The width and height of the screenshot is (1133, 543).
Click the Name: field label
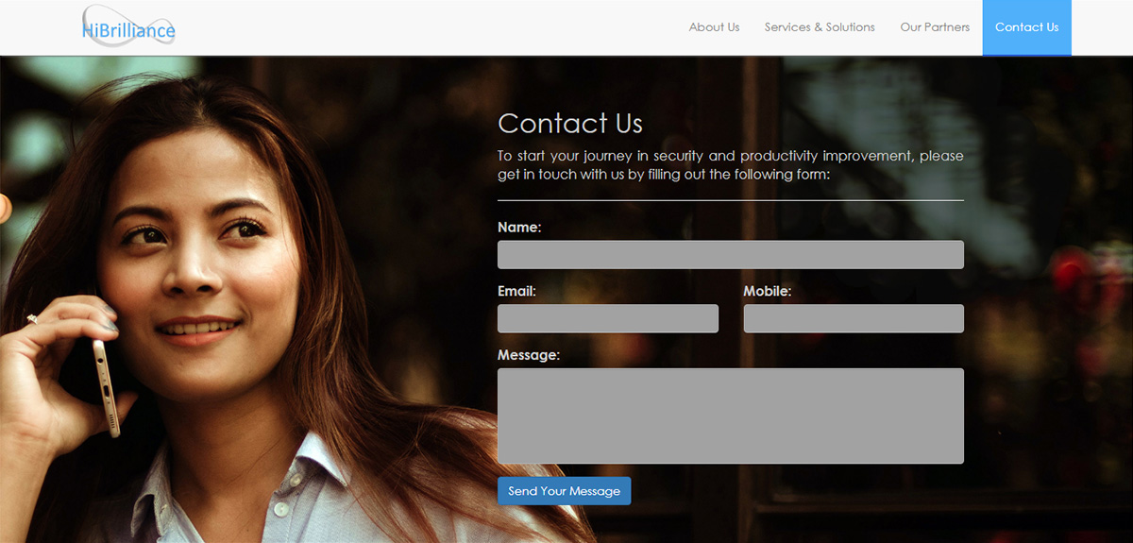click(519, 228)
